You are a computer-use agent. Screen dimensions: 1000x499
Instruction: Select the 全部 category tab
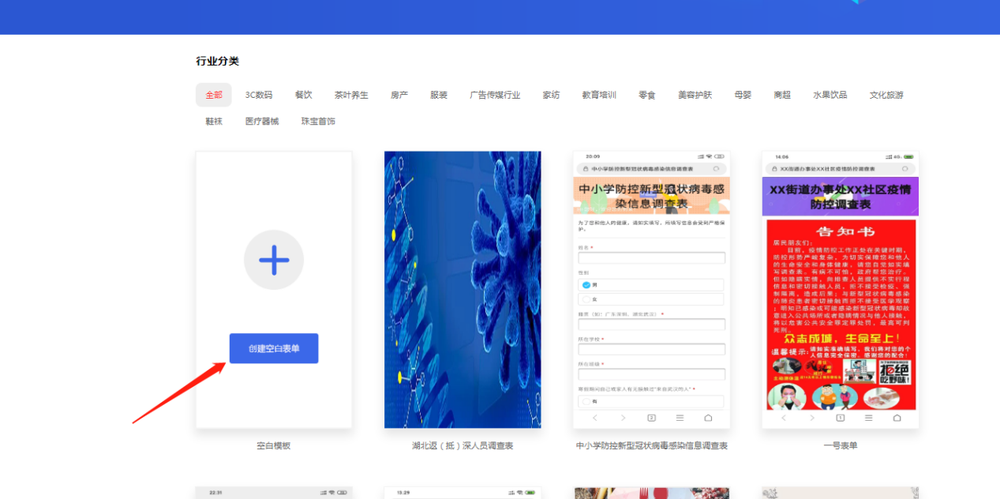(214, 95)
